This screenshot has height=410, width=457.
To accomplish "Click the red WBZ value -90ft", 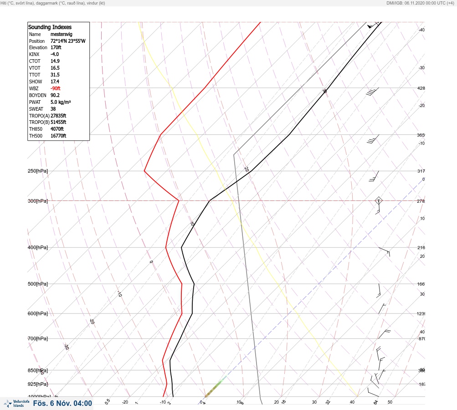I will (x=56, y=88).
